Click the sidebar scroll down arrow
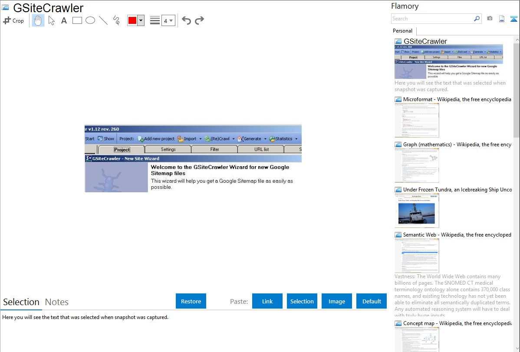 point(517,349)
